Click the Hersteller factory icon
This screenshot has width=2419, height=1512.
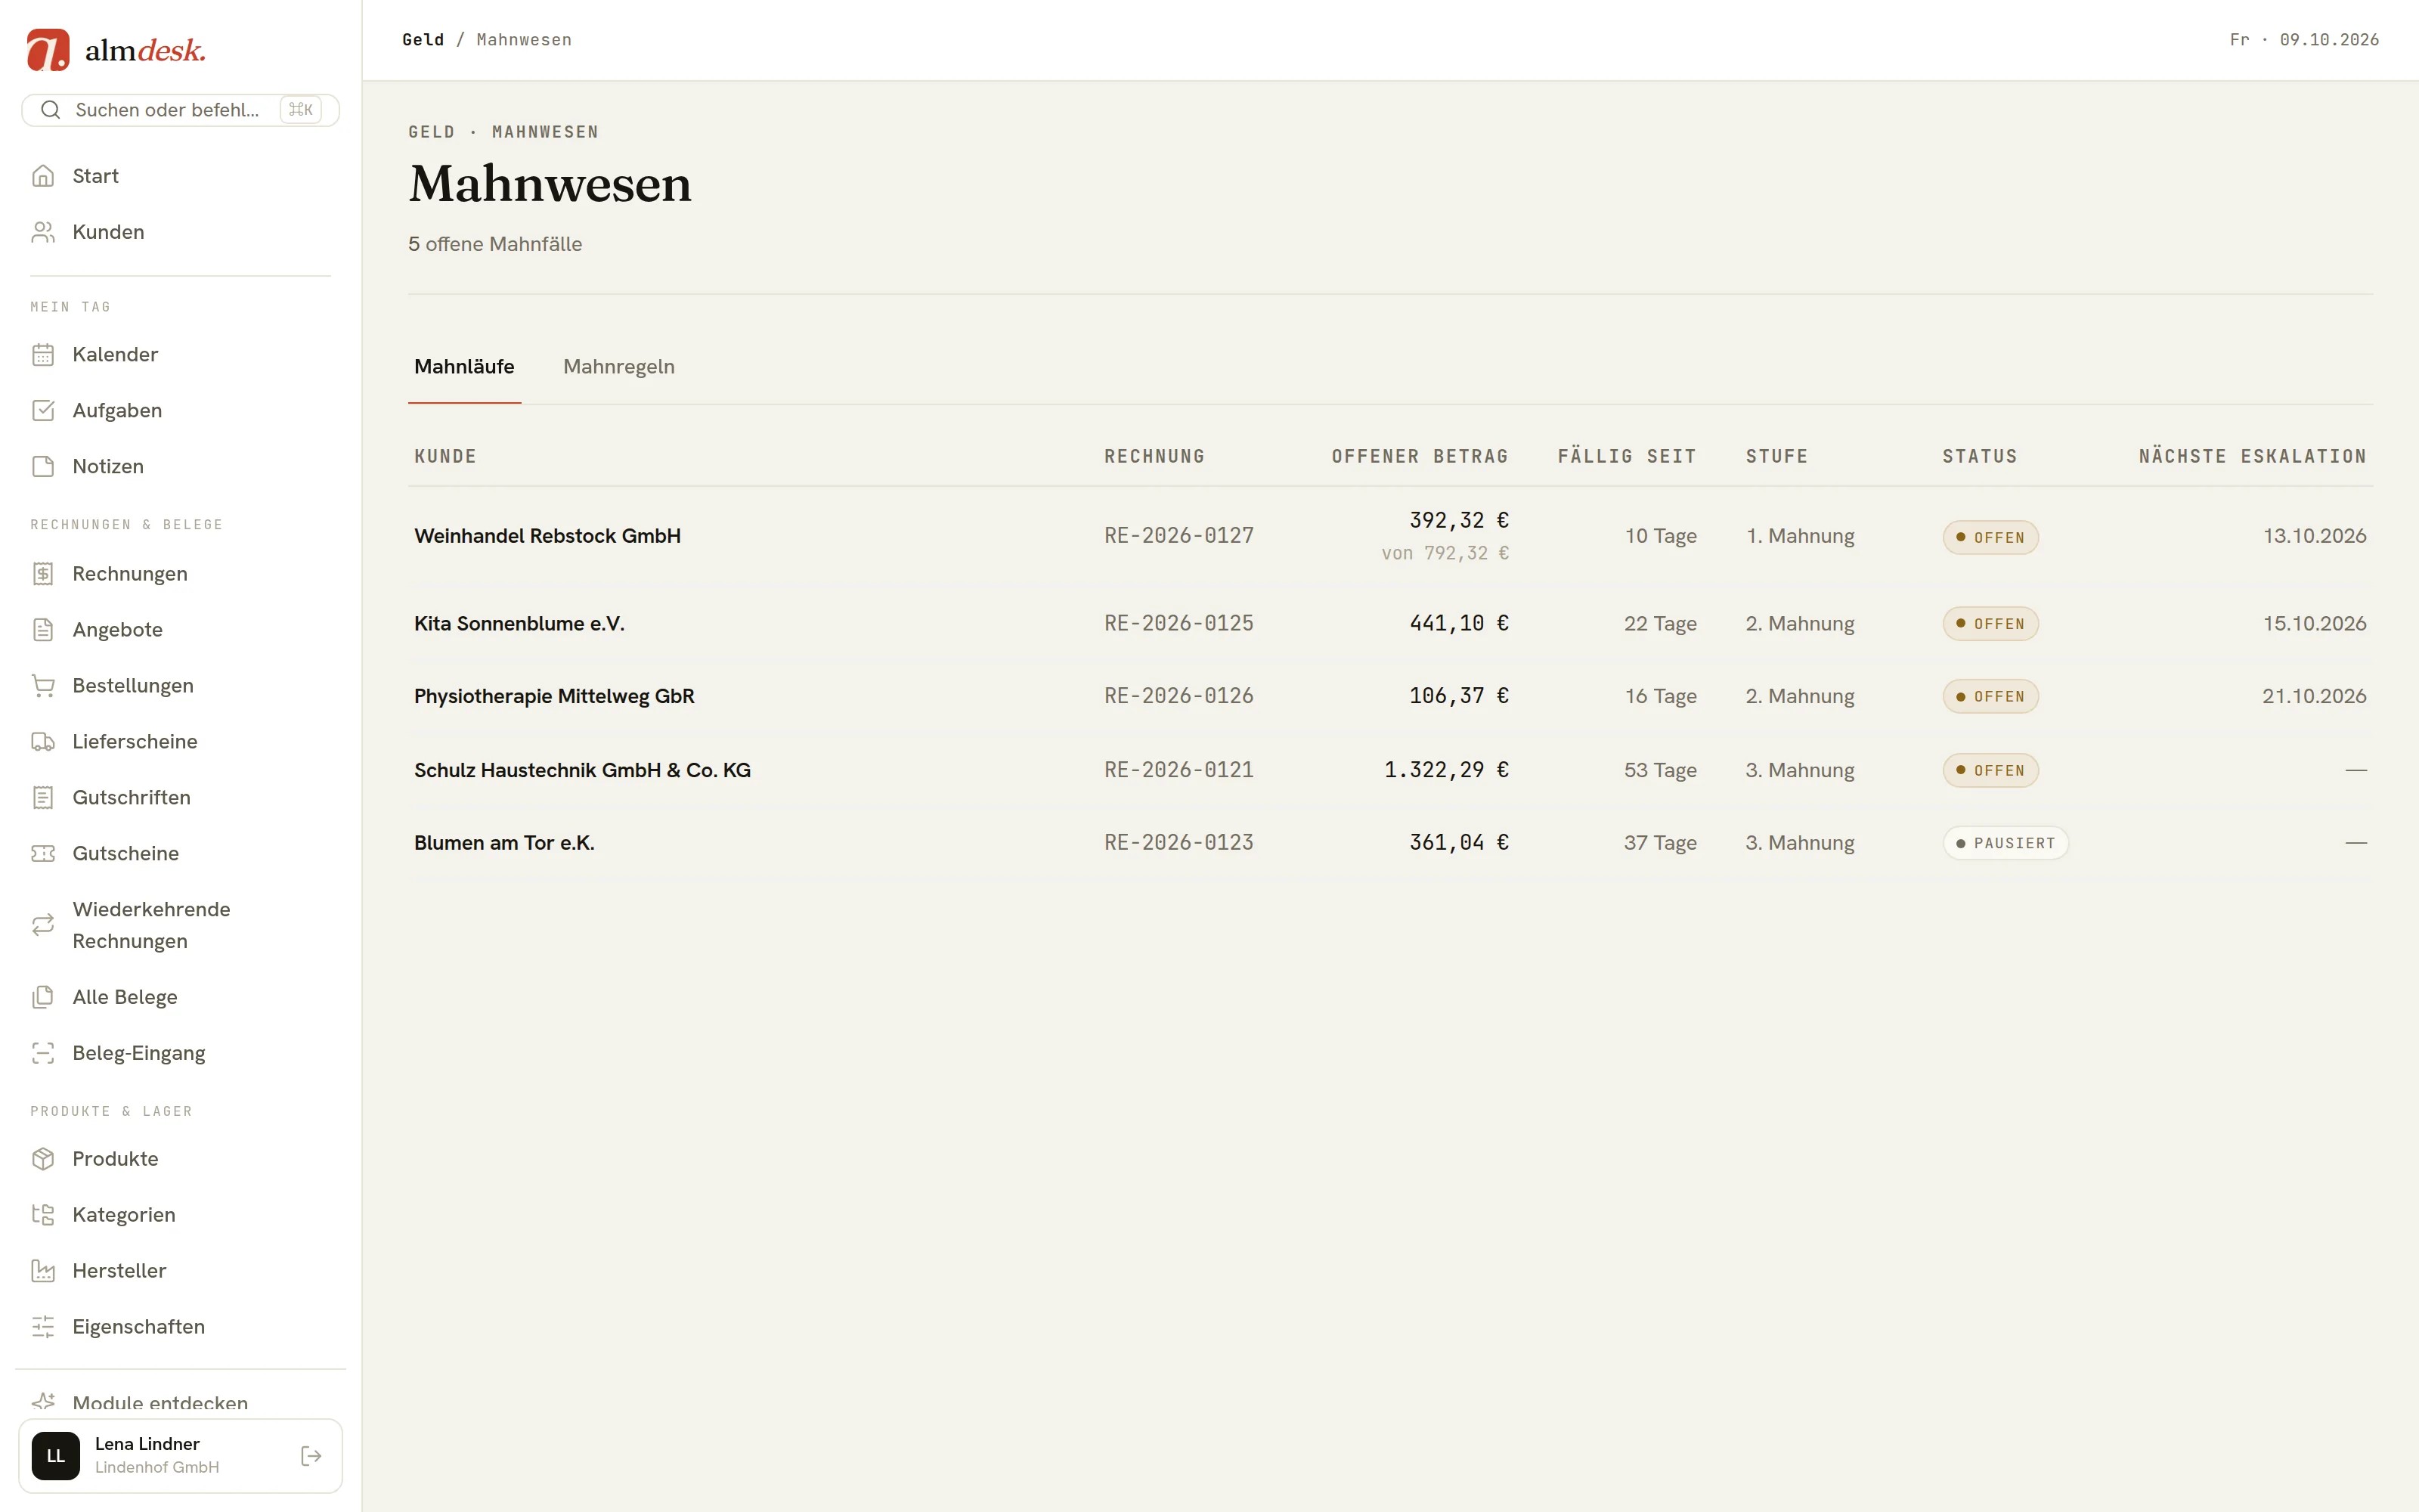click(x=43, y=1271)
